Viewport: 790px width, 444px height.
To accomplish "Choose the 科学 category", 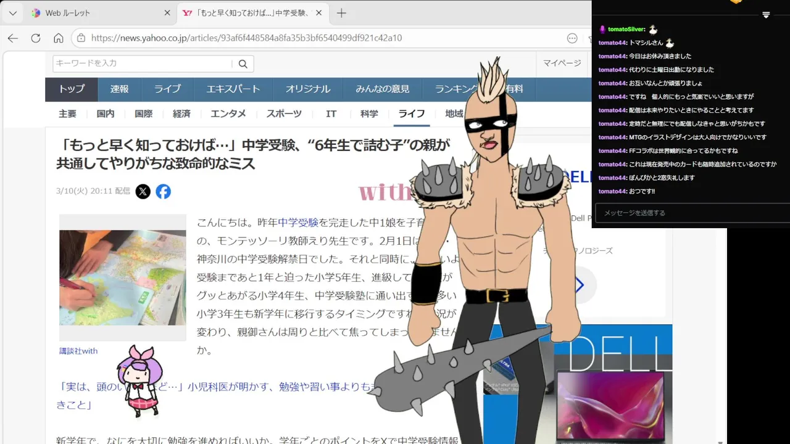I will [x=369, y=114].
